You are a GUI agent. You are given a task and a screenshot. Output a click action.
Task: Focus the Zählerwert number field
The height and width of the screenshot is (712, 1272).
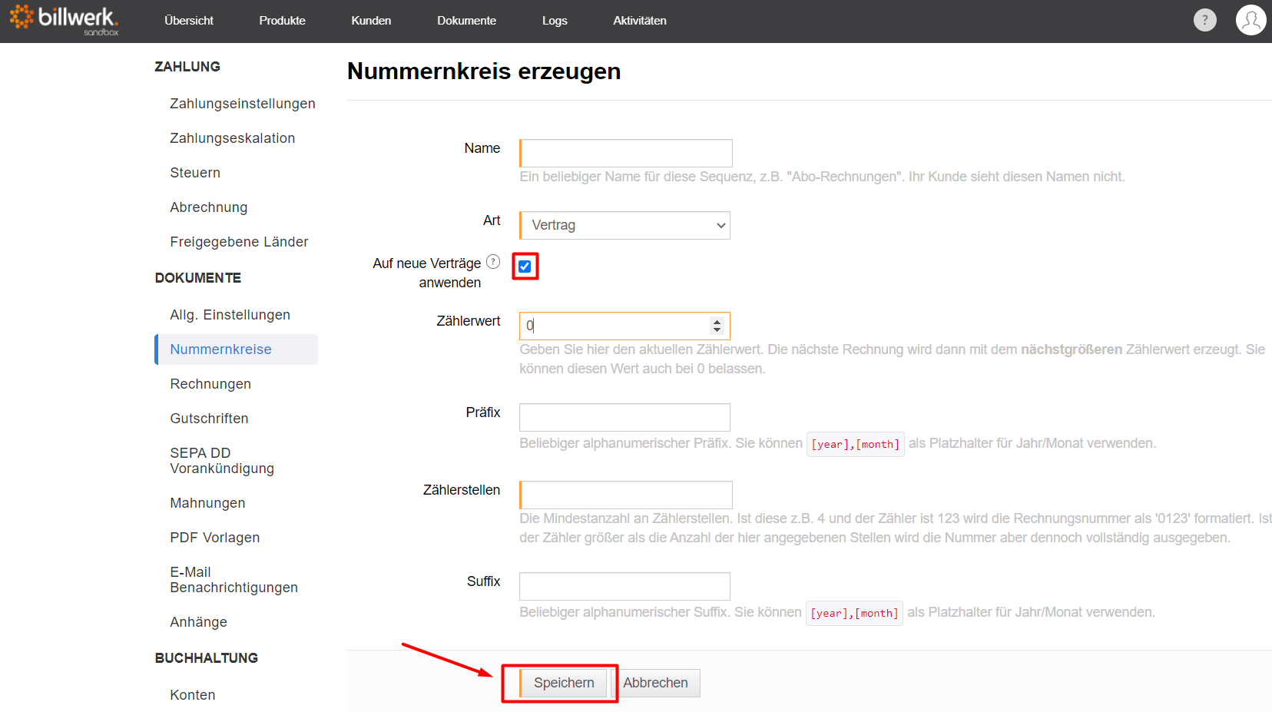(624, 326)
